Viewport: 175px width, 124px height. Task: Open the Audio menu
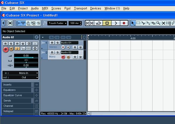pos(35,8)
